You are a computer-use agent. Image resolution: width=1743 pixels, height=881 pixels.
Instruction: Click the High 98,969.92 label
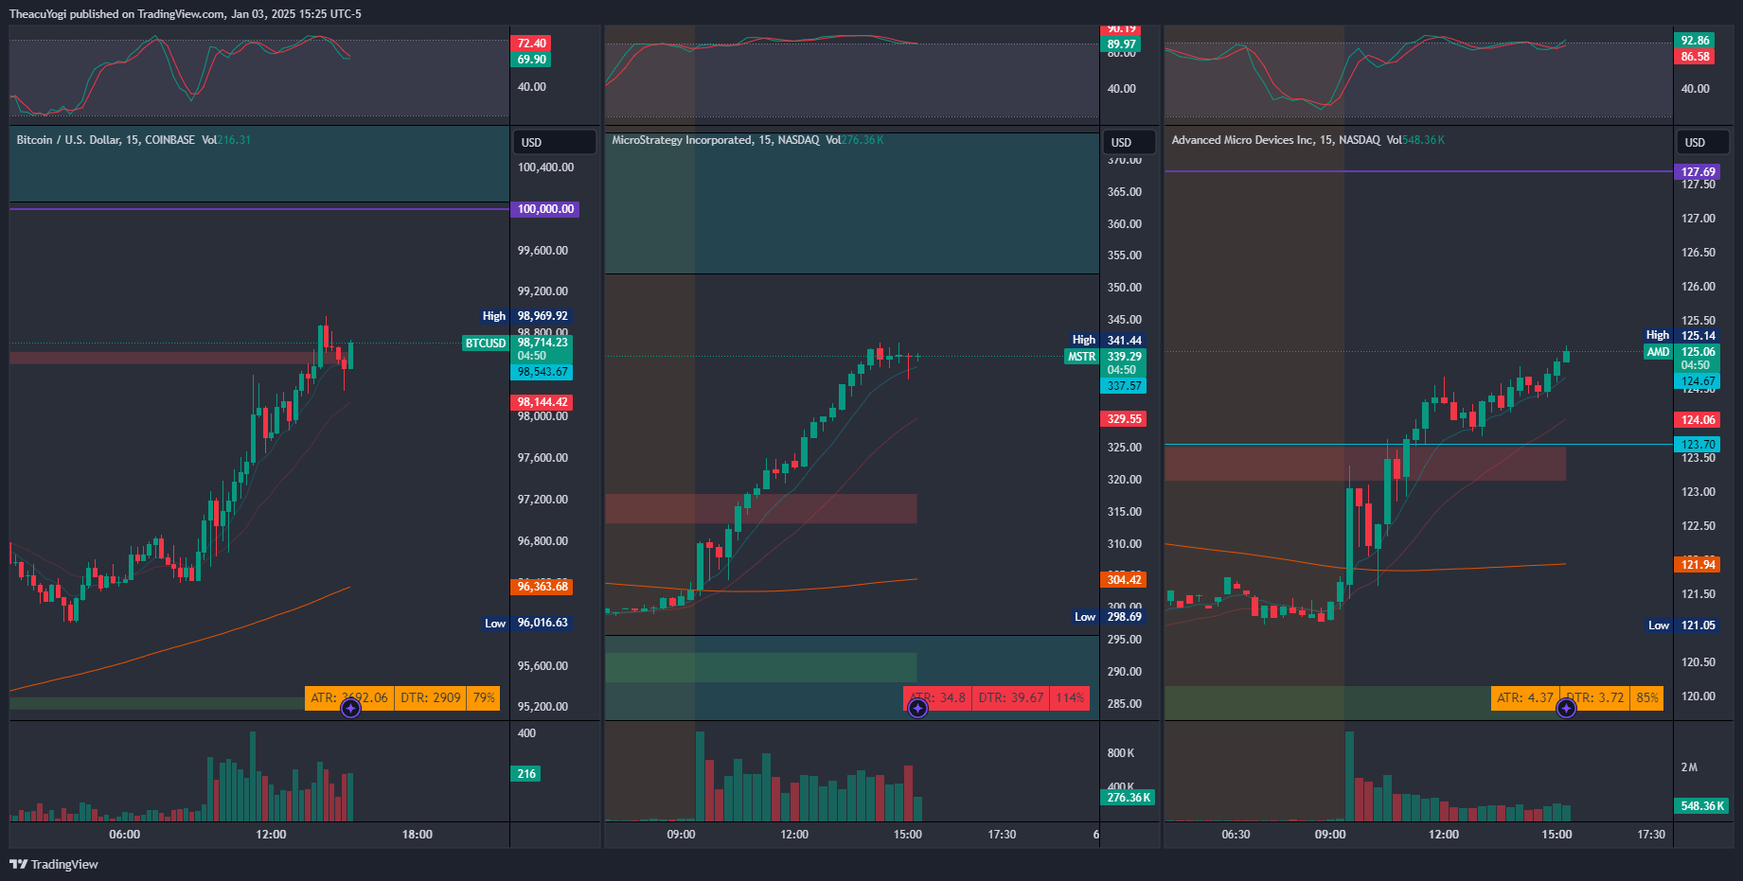[x=526, y=316]
